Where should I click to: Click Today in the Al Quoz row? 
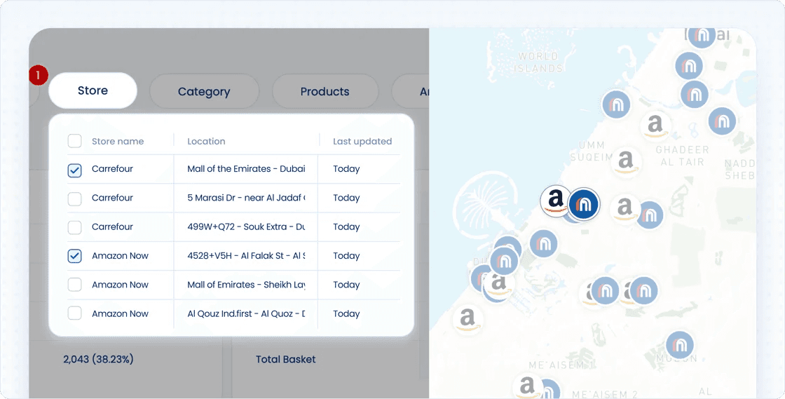[346, 314]
